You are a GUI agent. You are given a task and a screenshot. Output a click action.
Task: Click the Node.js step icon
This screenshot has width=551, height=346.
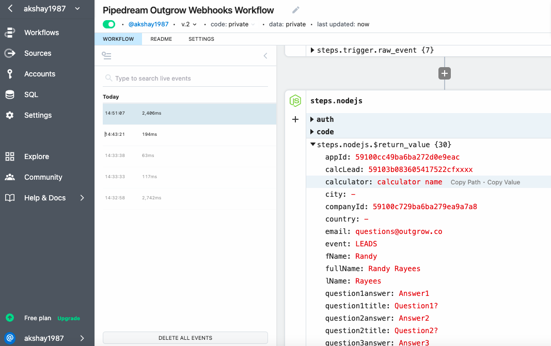(295, 101)
